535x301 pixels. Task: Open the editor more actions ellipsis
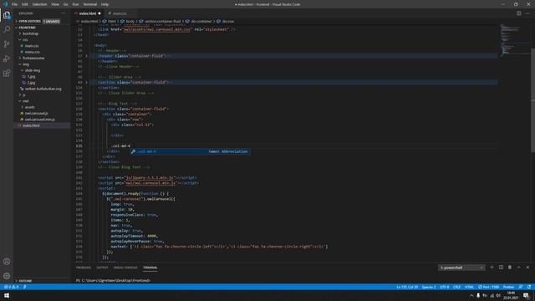527,13
